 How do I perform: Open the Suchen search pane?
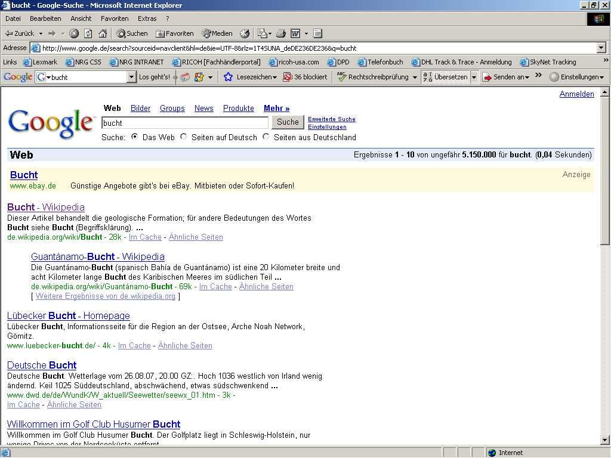click(x=132, y=33)
